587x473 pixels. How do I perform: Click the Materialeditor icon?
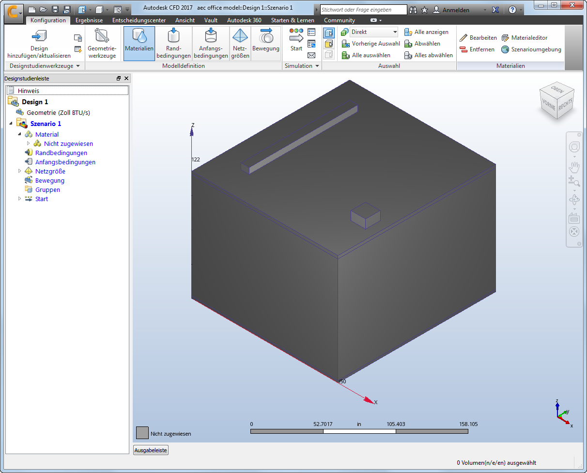point(505,38)
